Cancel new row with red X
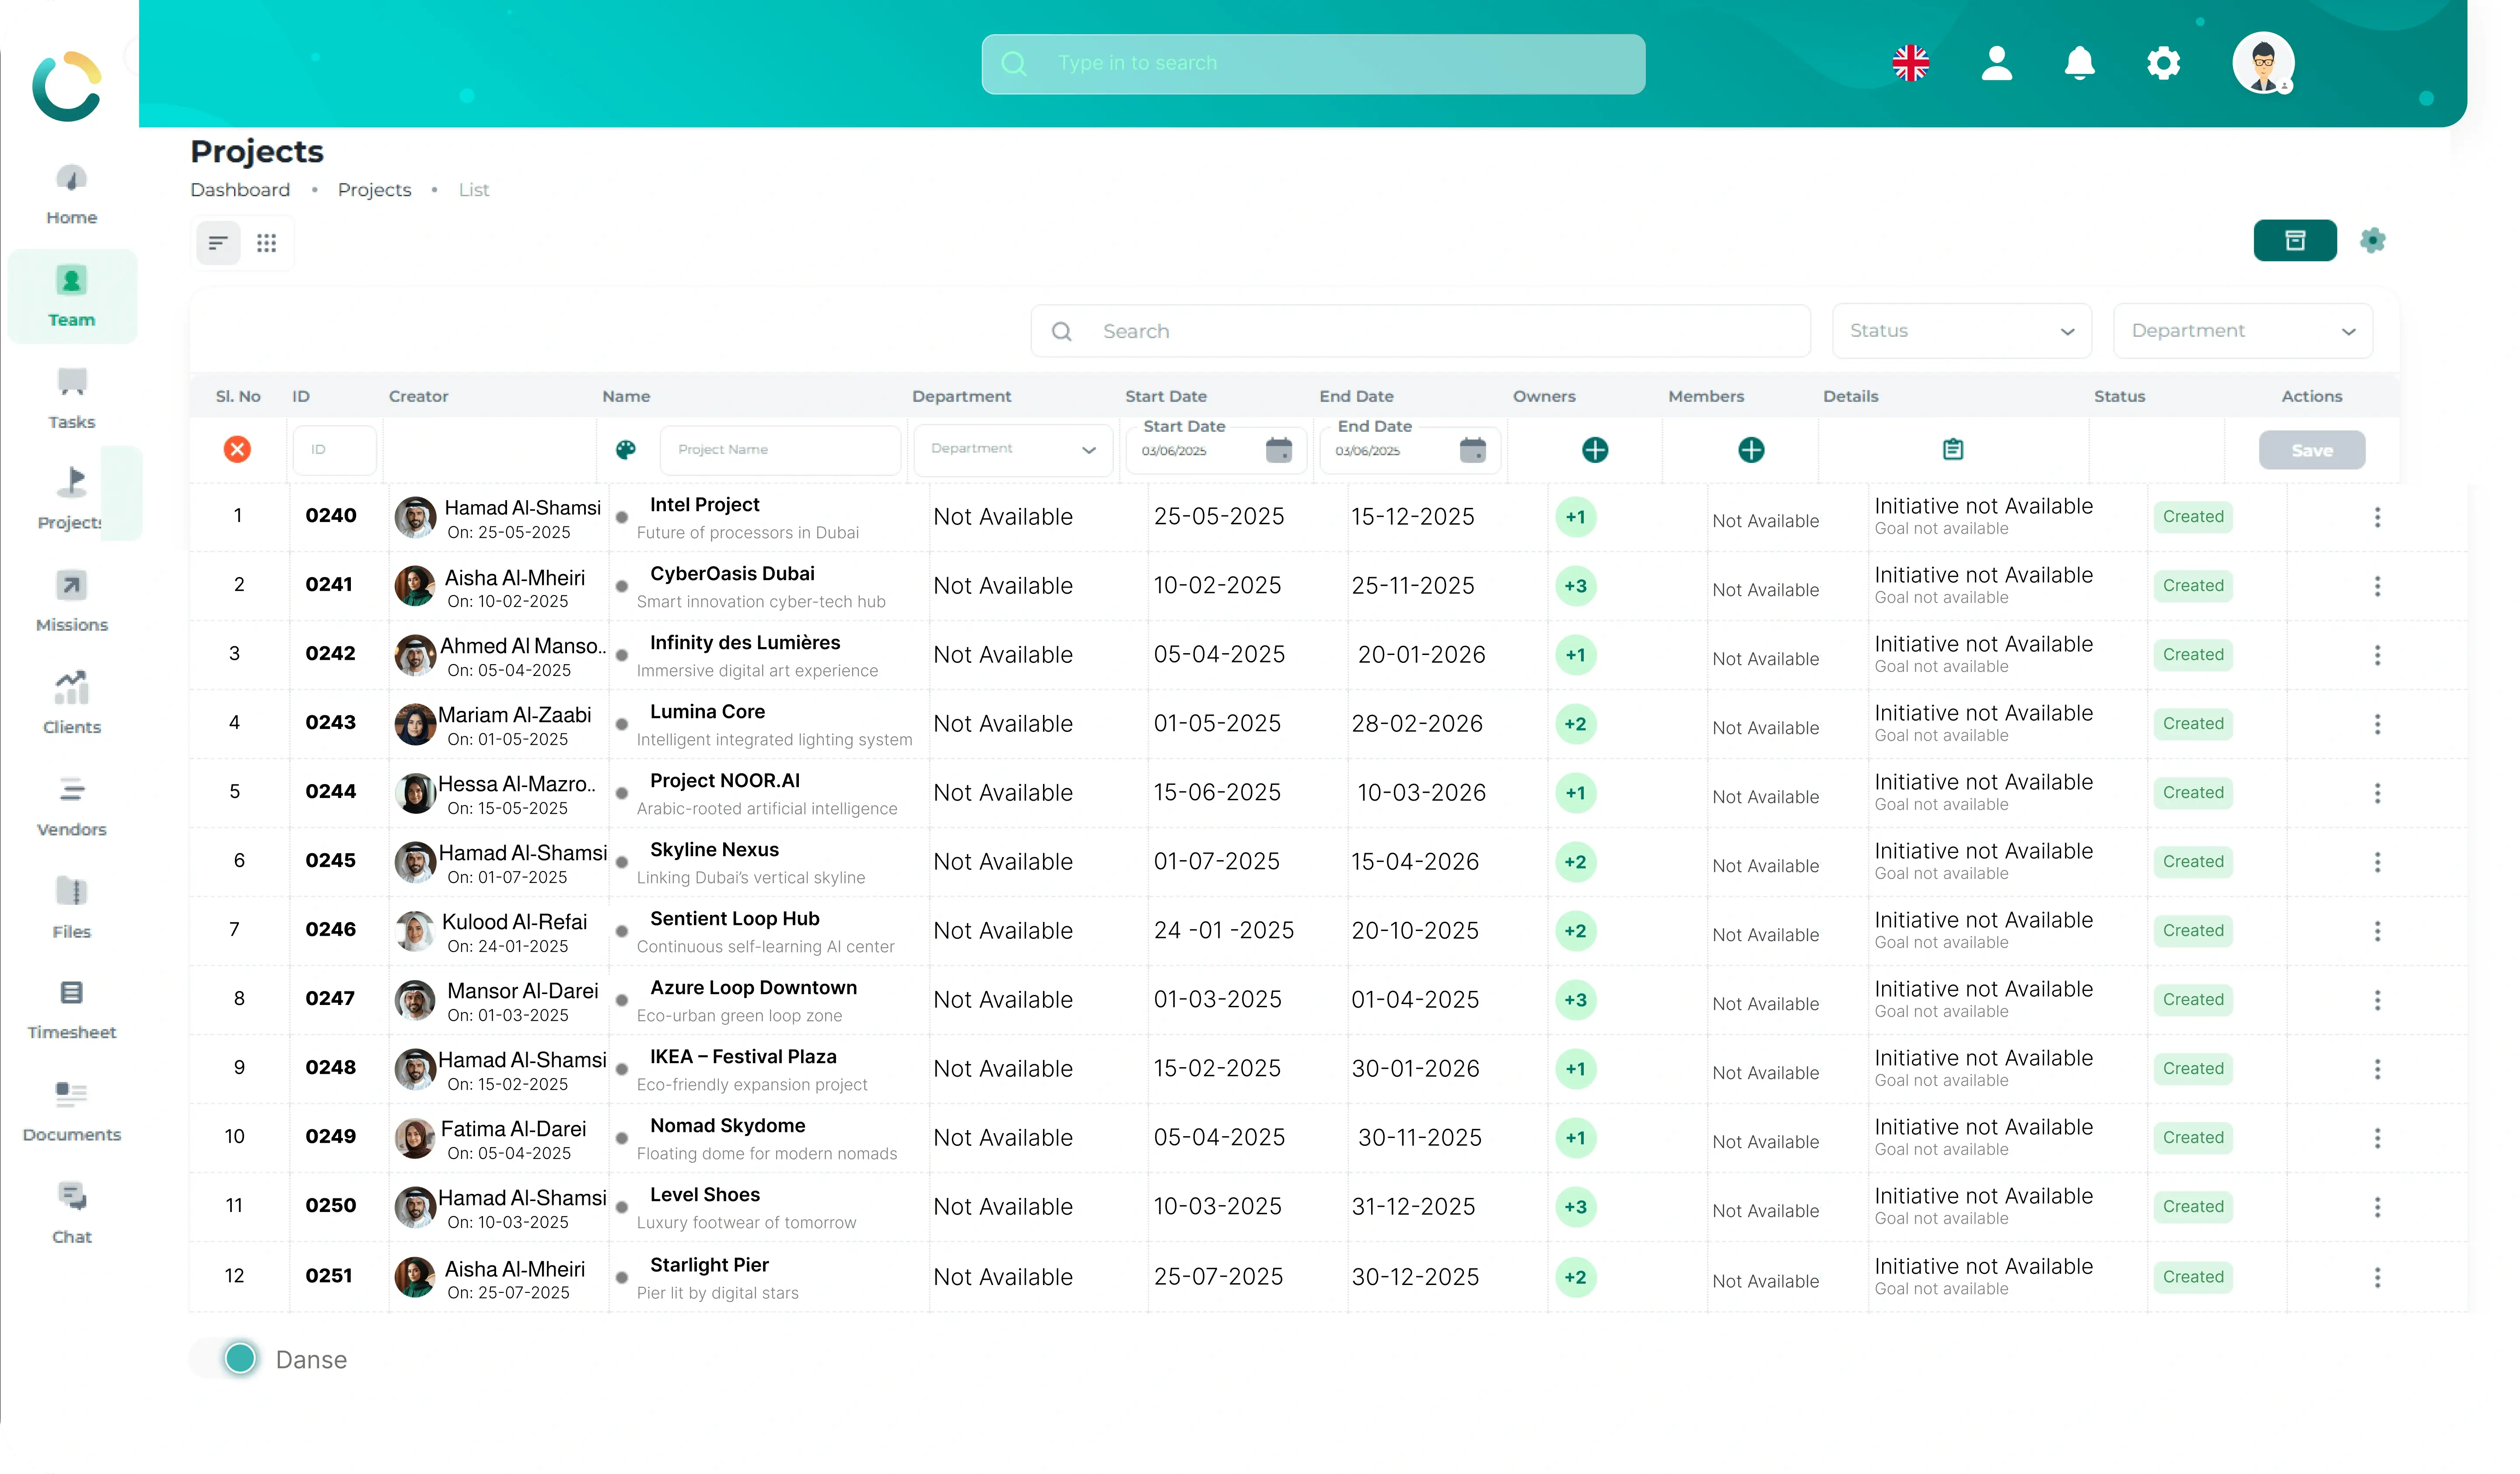The height and width of the screenshot is (1474, 2520). point(237,449)
